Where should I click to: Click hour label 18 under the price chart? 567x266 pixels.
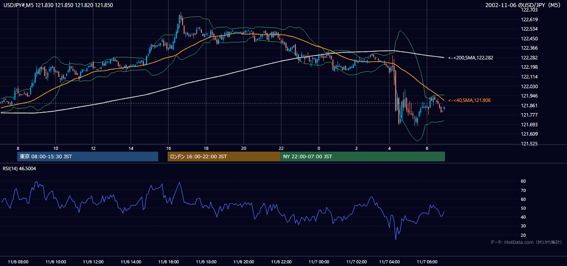[x=206, y=148]
